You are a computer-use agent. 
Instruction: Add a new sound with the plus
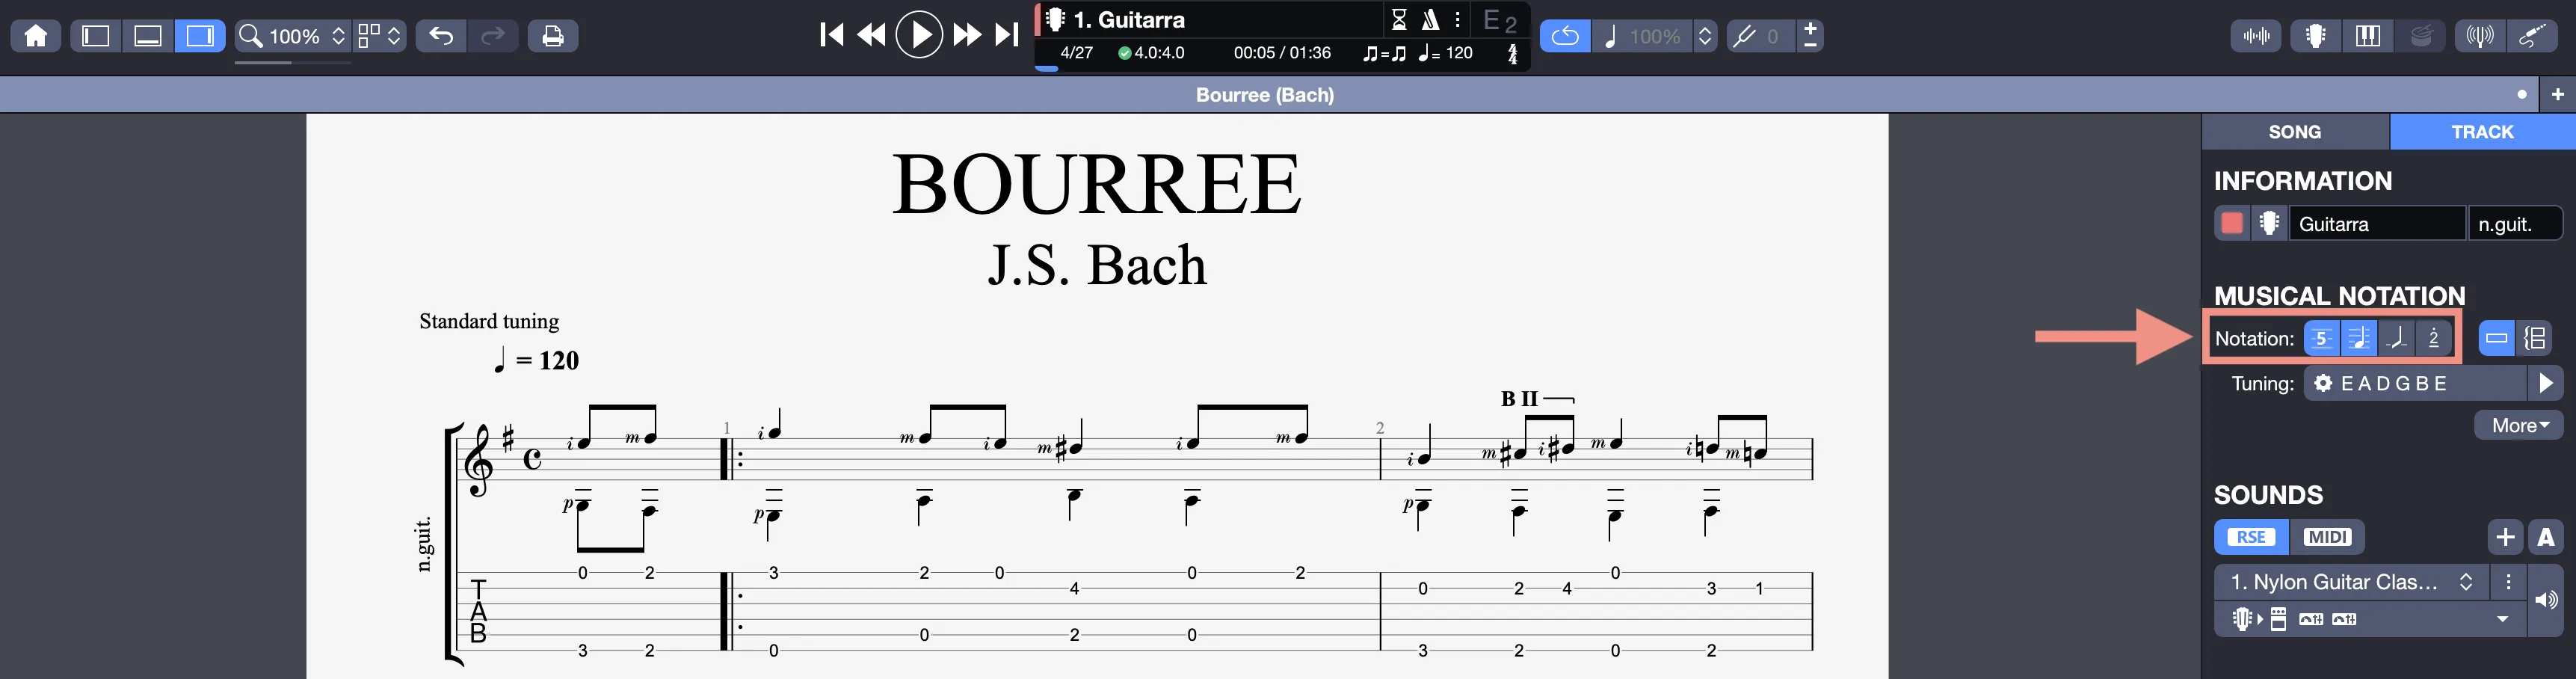pyautogui.click(x=2505, y=537)
